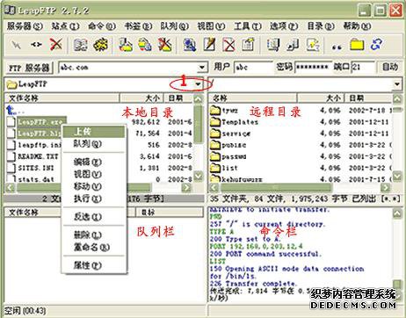The image size is (406, 318).
Task: Click the queue panel 目标 column header
Action: point(170,212)
